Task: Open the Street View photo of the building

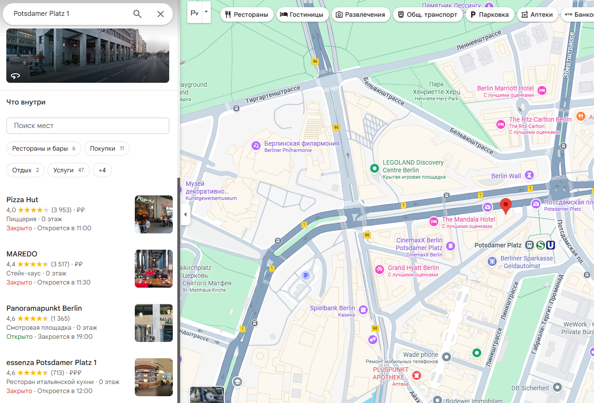Action: pos(88,56)
